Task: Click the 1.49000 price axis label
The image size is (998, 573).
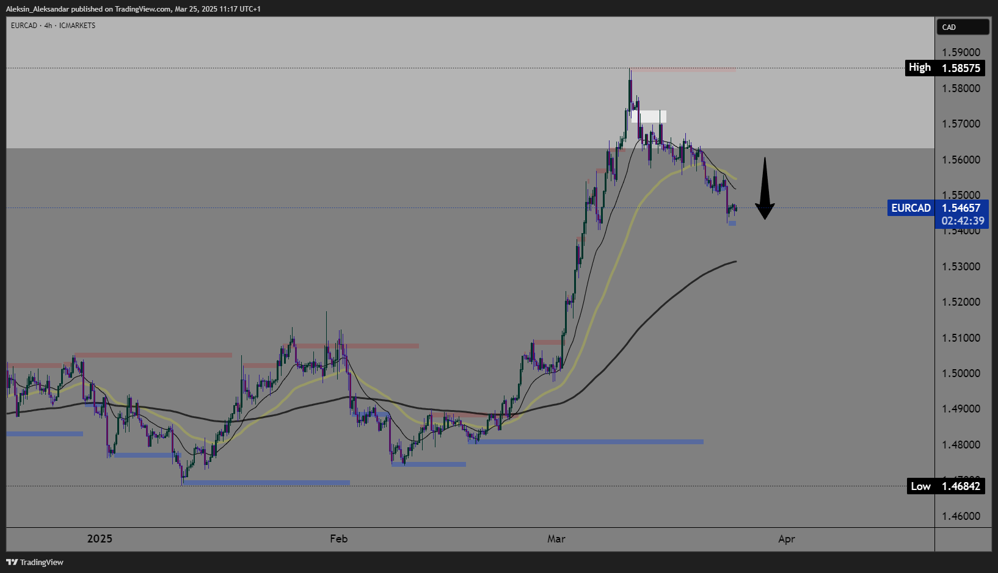Action: tap(961, 409)
